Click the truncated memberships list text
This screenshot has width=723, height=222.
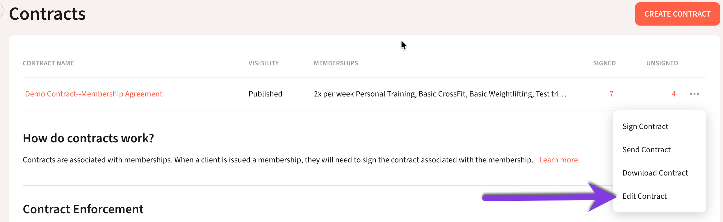point(440,94)
